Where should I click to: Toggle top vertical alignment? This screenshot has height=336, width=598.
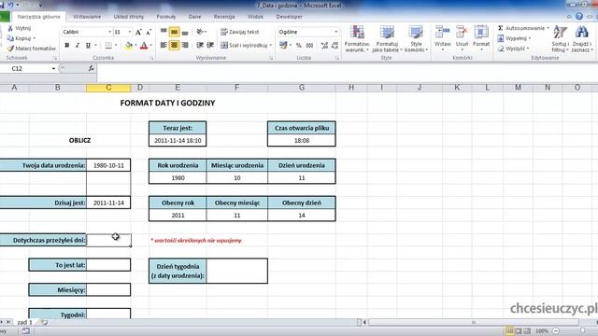tap(164, 32)
